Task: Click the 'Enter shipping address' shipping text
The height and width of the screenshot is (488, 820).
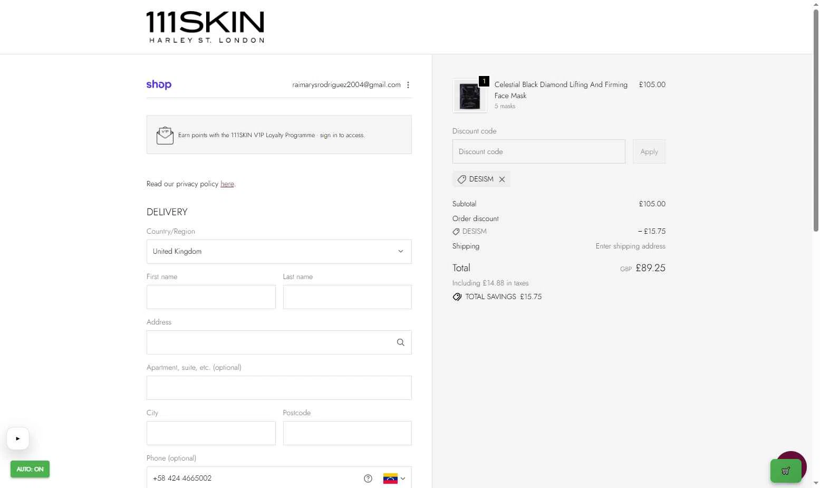Action: [x=631, y=246]
